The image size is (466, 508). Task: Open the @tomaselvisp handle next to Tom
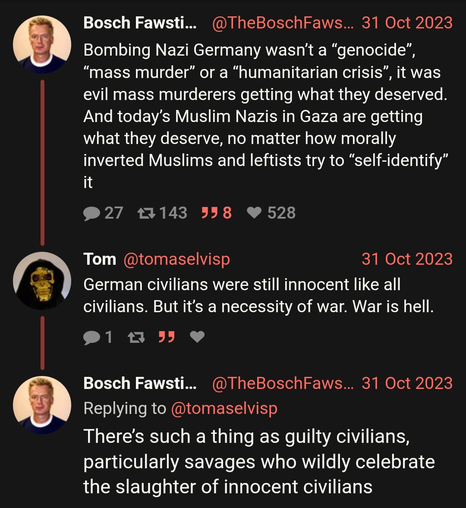click(x=177, y=260)
